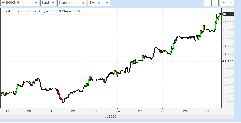Expand the 1Hour interval dropdown arrow
Image resolution: width=241 pixels, height=123 pixels.
click(x=107, y=3)
